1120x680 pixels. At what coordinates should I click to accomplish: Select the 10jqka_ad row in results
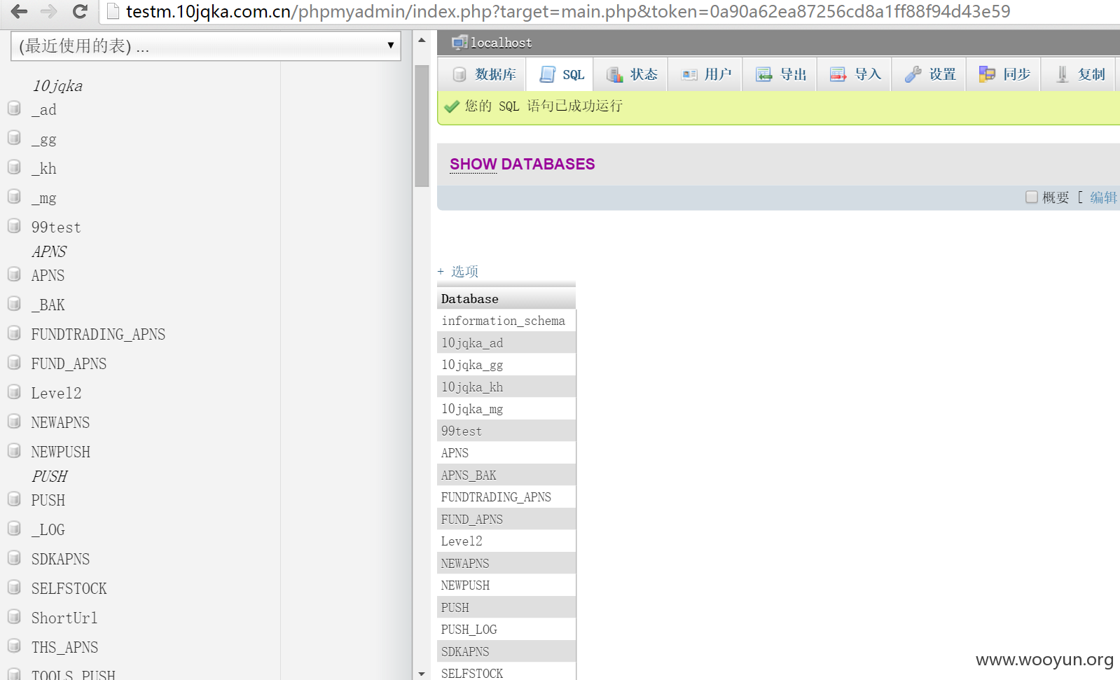pos(506,342)
